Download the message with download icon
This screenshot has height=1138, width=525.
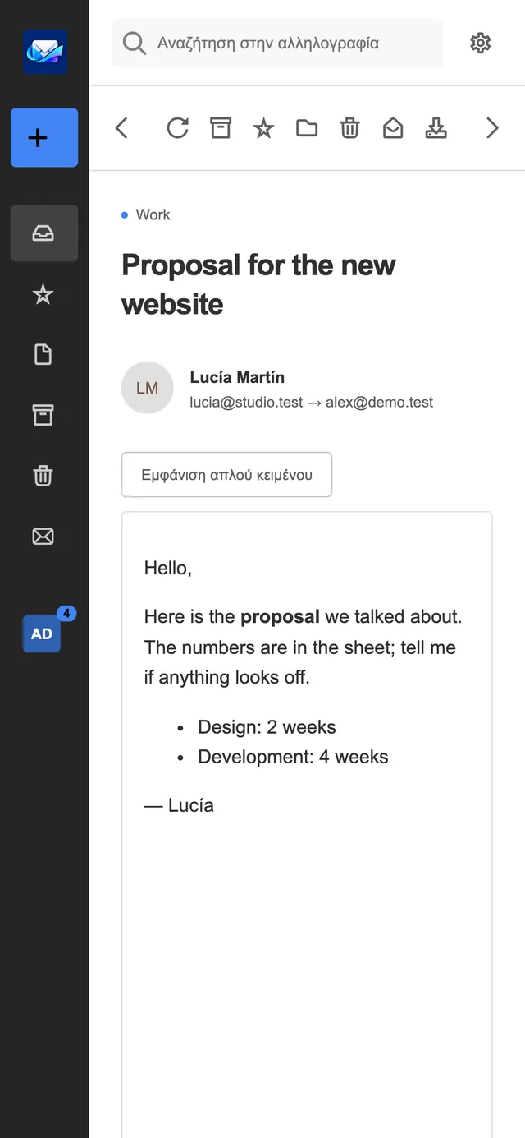[436, 128]
